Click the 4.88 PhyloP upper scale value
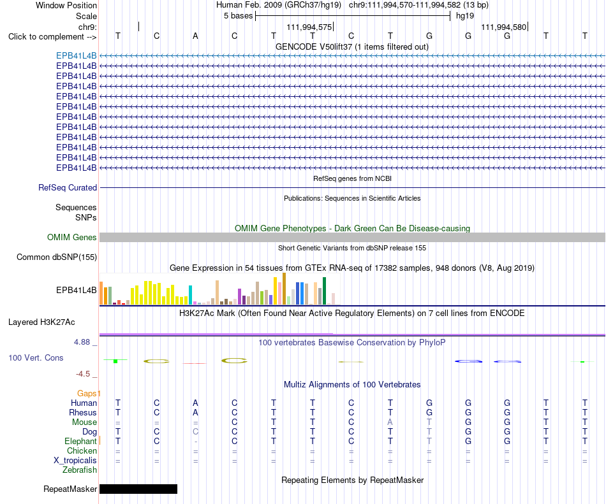 click(82, 342)
